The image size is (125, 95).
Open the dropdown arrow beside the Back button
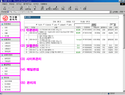[9, 8]
